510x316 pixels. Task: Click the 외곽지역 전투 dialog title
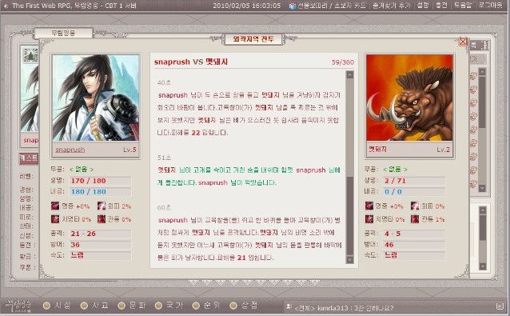click(x=253, y=39)
